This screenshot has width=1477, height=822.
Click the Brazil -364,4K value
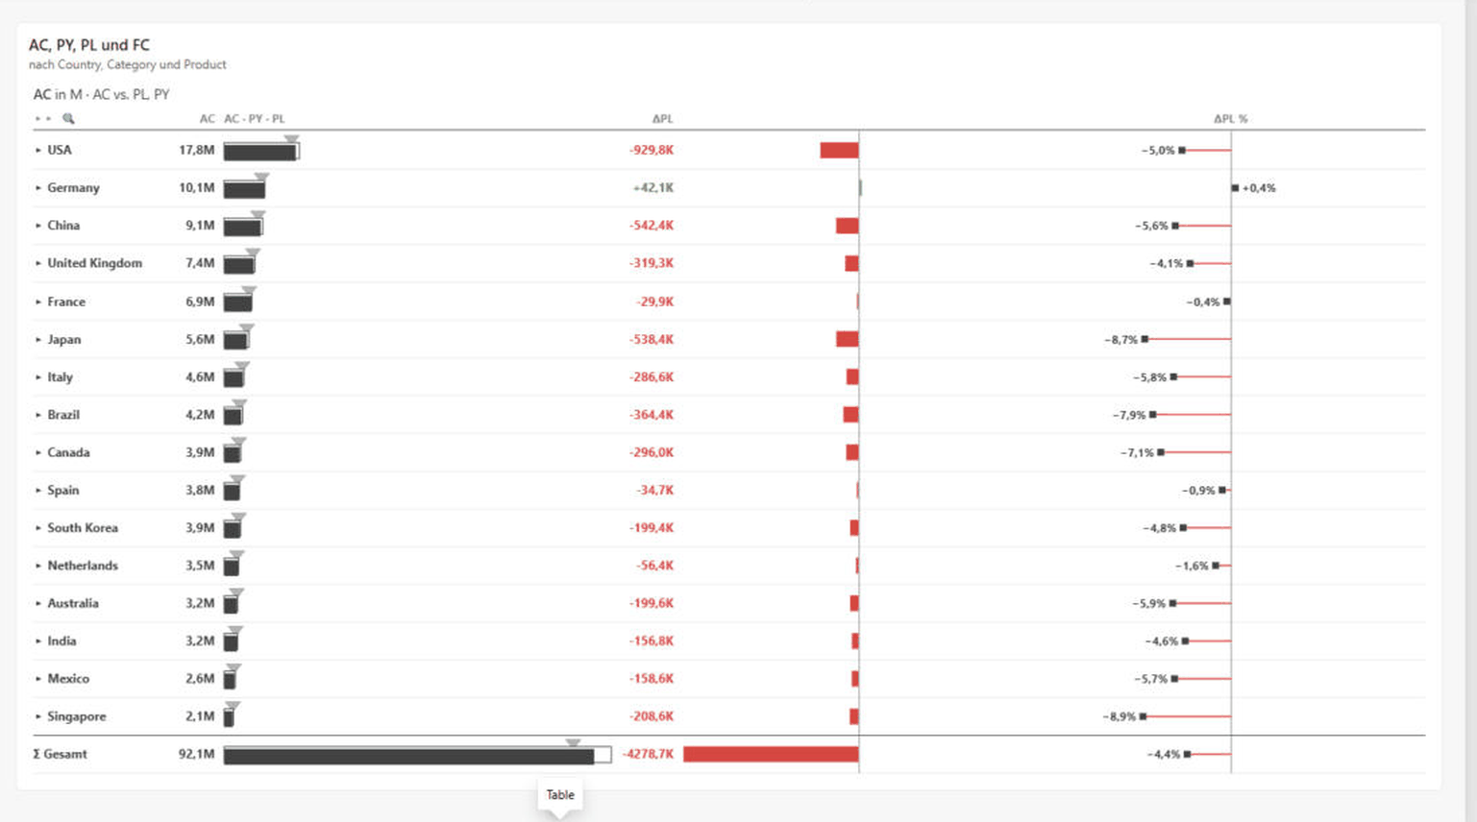[x=652, y=415]
